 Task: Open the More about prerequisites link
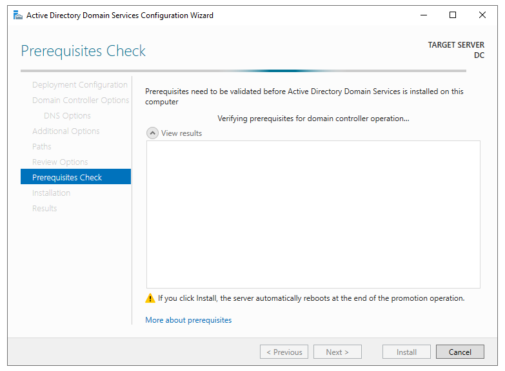[x=188, y=320]
